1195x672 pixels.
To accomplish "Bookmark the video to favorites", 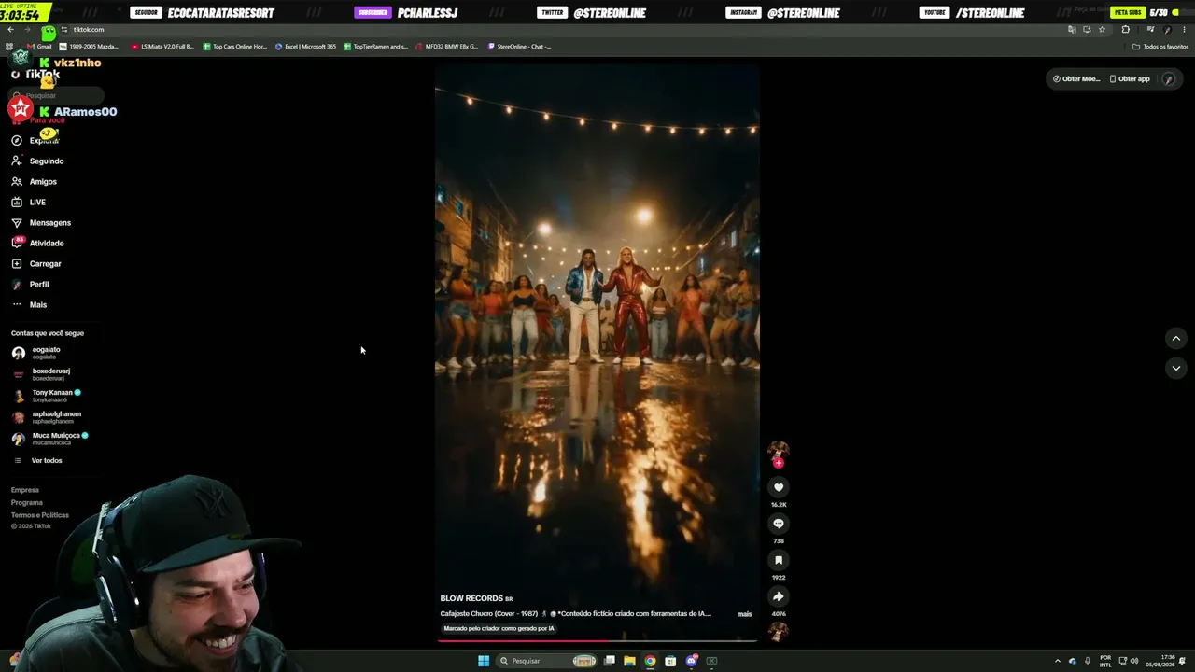I will click(779, 560).
